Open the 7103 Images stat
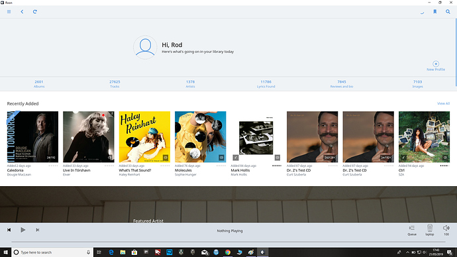The height and width of the screenshot is (257, 457). 417,84
